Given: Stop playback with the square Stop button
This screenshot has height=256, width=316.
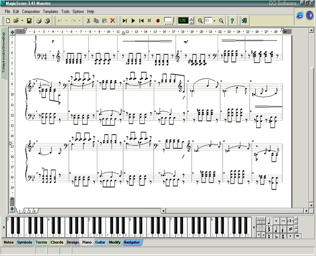Looking at the screenshot, I should [x=150, y=21].
